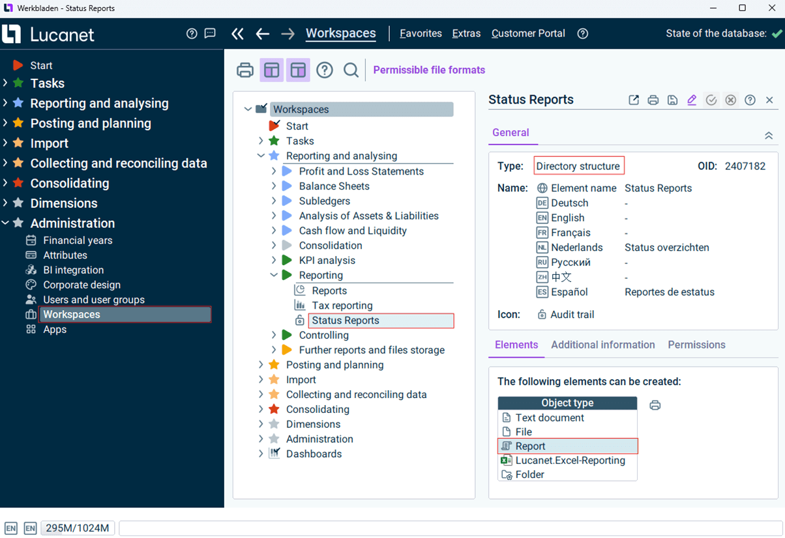Collapse the Workspaces root tree node

248,109
